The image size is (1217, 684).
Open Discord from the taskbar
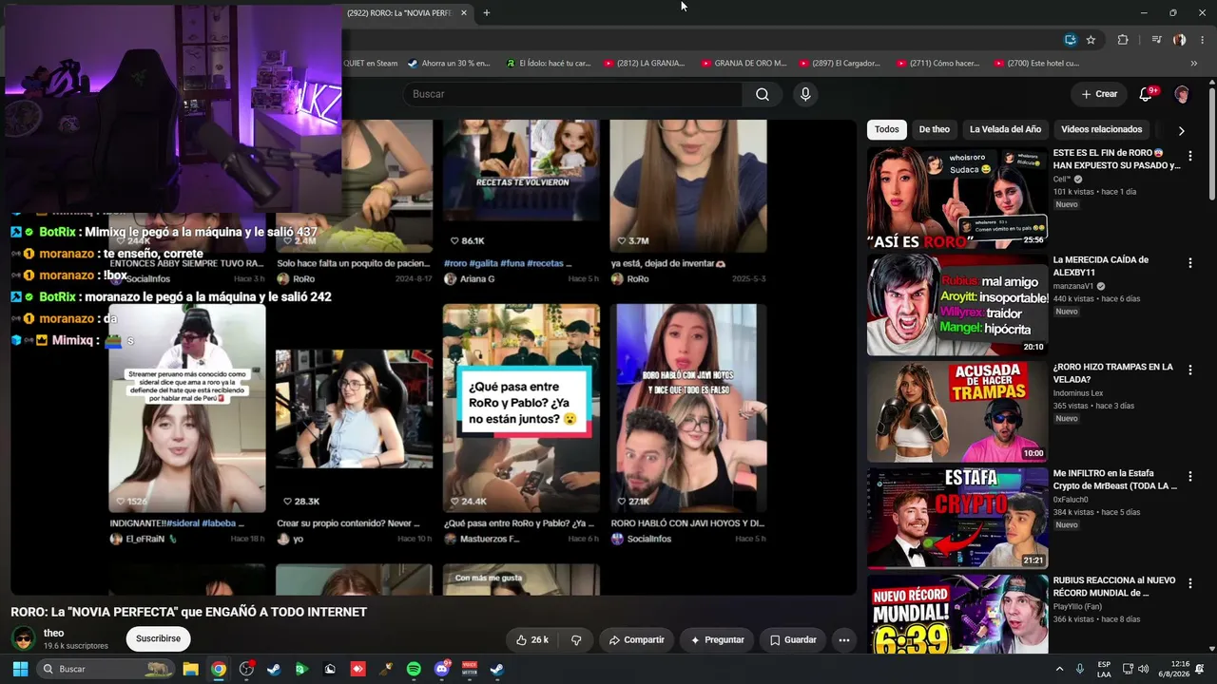pyautogui.click(x=442, y=669)
